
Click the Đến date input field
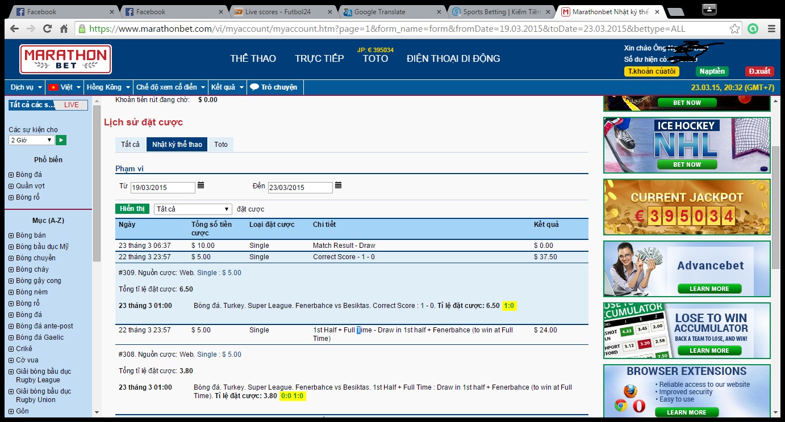point(300,188)
